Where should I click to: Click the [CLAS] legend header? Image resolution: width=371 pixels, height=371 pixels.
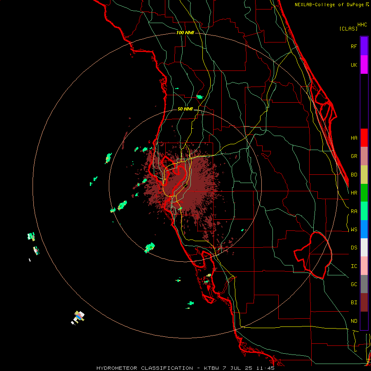point(348,28)
